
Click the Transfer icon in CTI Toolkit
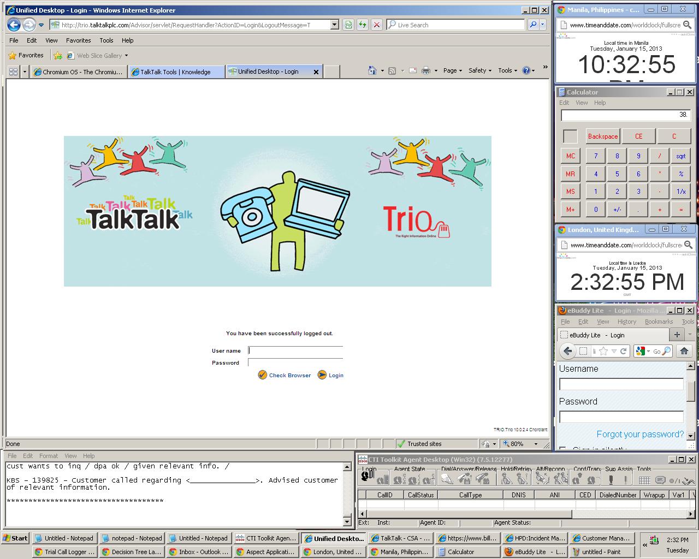click(593, 480)
